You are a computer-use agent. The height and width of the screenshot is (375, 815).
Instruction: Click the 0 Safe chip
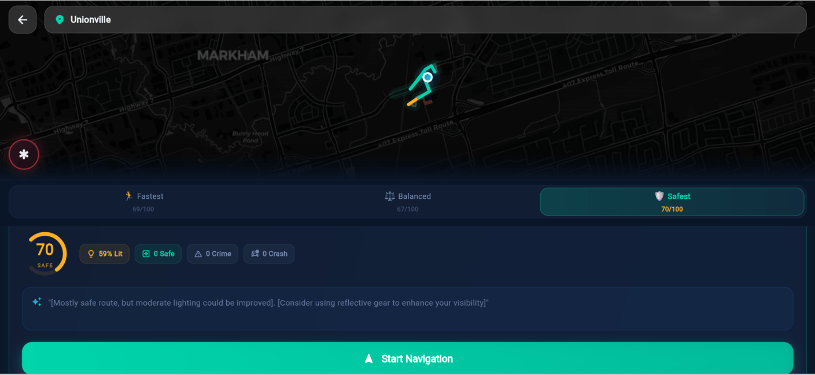(x=158, y=254)
